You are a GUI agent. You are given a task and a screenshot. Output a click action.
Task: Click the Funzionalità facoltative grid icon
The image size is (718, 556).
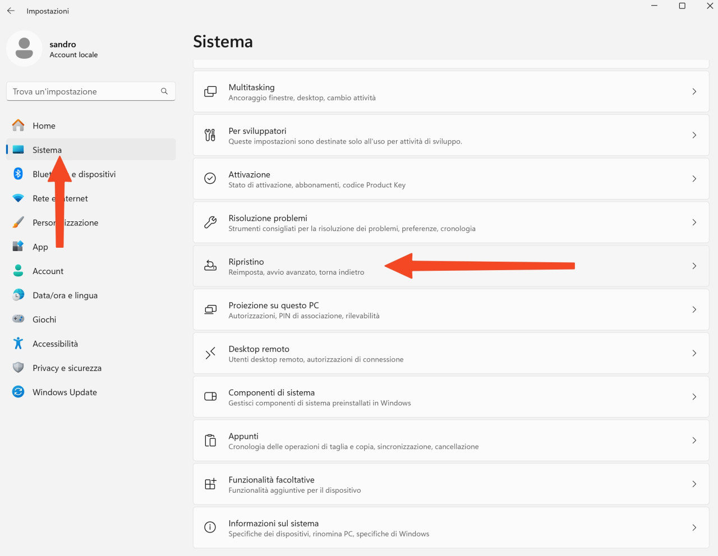[210, 484]
